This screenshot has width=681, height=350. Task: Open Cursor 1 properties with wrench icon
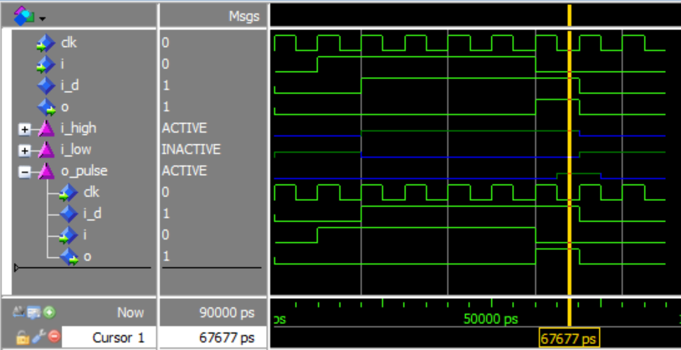coord(38,337)
